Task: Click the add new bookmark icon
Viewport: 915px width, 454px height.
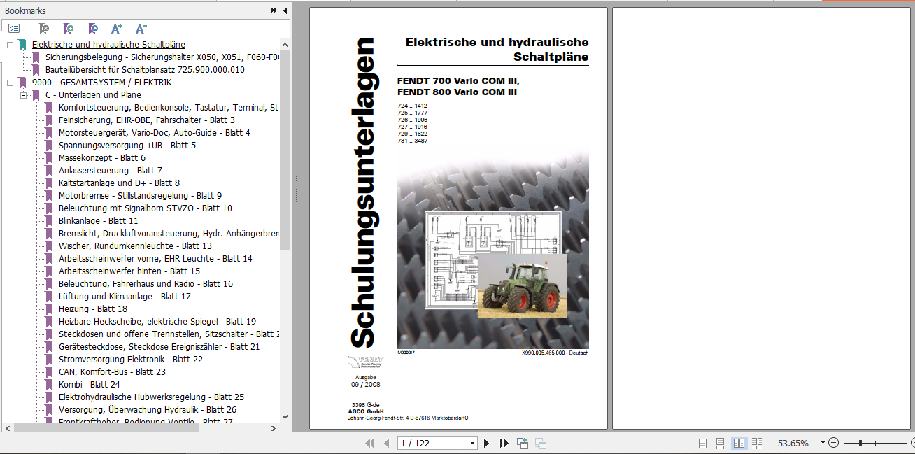Action: [x=68, y=29]
